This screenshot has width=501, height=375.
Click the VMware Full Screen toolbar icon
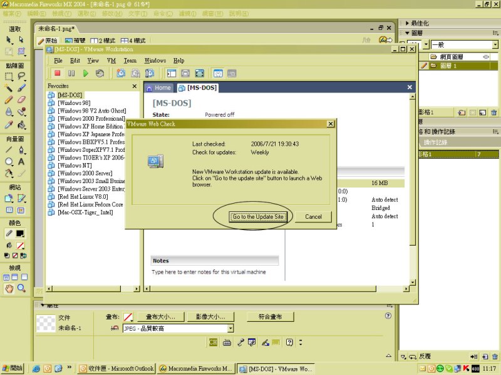(x=200, y=73)
